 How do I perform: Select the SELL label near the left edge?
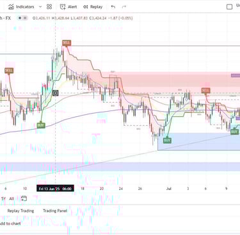point(9,71)
